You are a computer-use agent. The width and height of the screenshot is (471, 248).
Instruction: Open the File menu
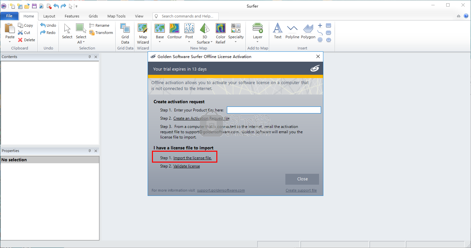coord(9,16)
